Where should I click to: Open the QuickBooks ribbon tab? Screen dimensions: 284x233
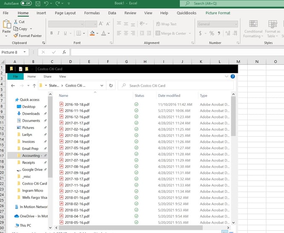(x=187, y=13)
